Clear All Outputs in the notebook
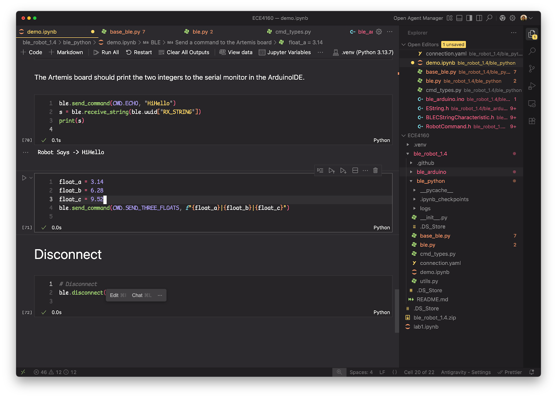Viewport: 557px width, 398px height. coord(184,52)
